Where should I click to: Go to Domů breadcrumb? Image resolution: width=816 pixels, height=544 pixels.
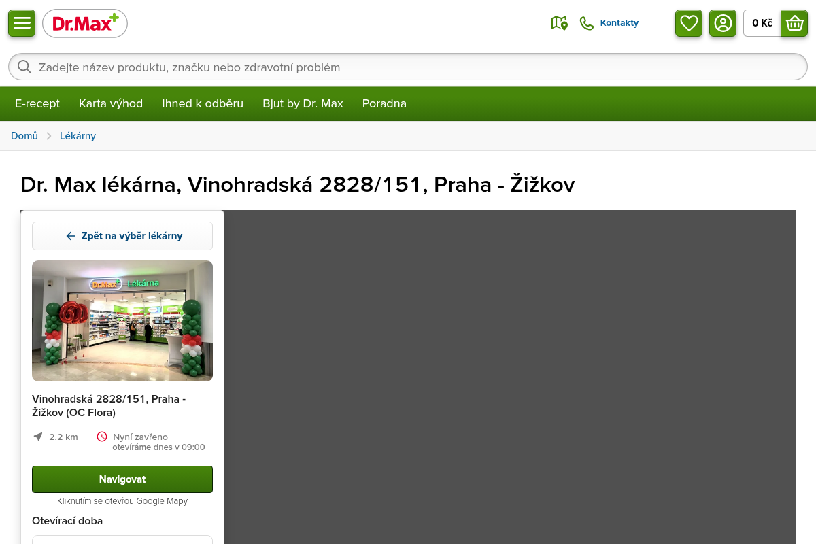[24, 136]
